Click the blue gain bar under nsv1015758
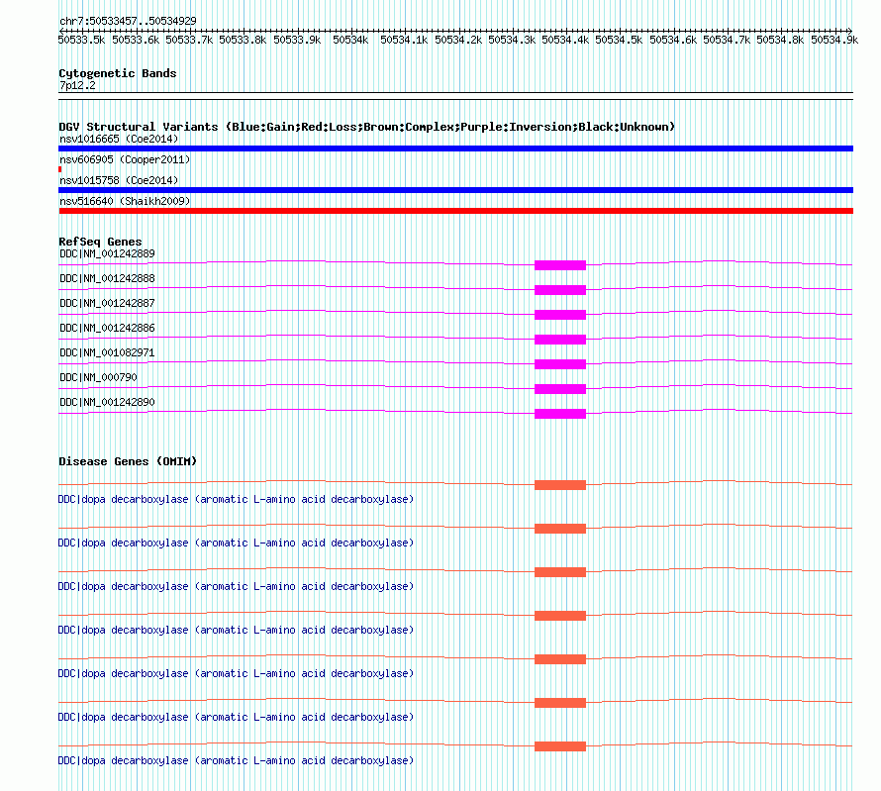Viewport: 881px width, 791px height. (x=455, y=190)
